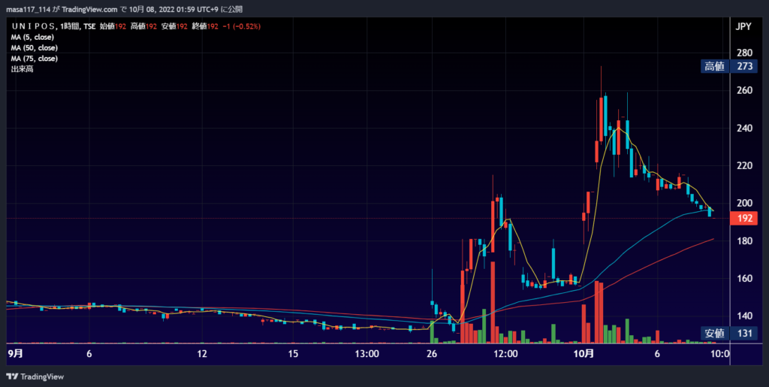Viewport: 769px width, 387px height.
Task: Click the 180 price axis value
Action: point(744,240)
